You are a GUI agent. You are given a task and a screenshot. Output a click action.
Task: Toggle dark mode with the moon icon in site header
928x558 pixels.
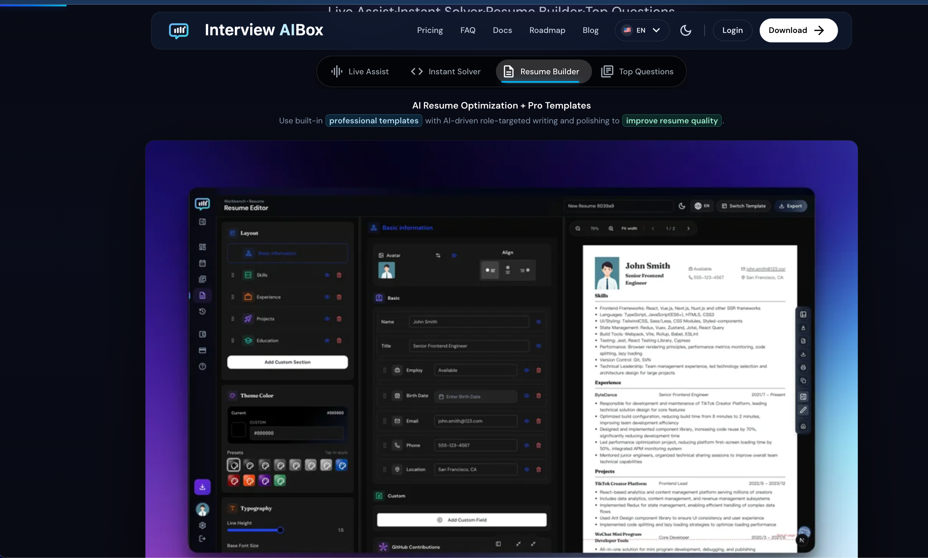[x=685, y=31]
